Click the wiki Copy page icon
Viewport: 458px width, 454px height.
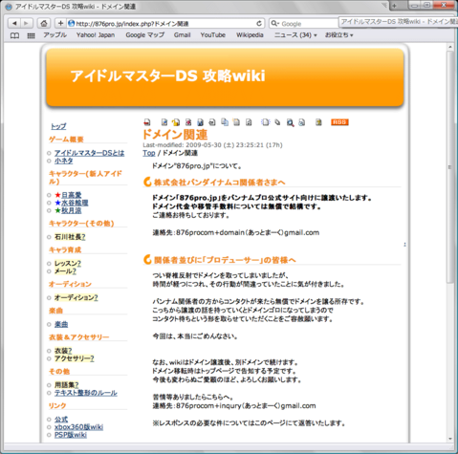point(225,122)
